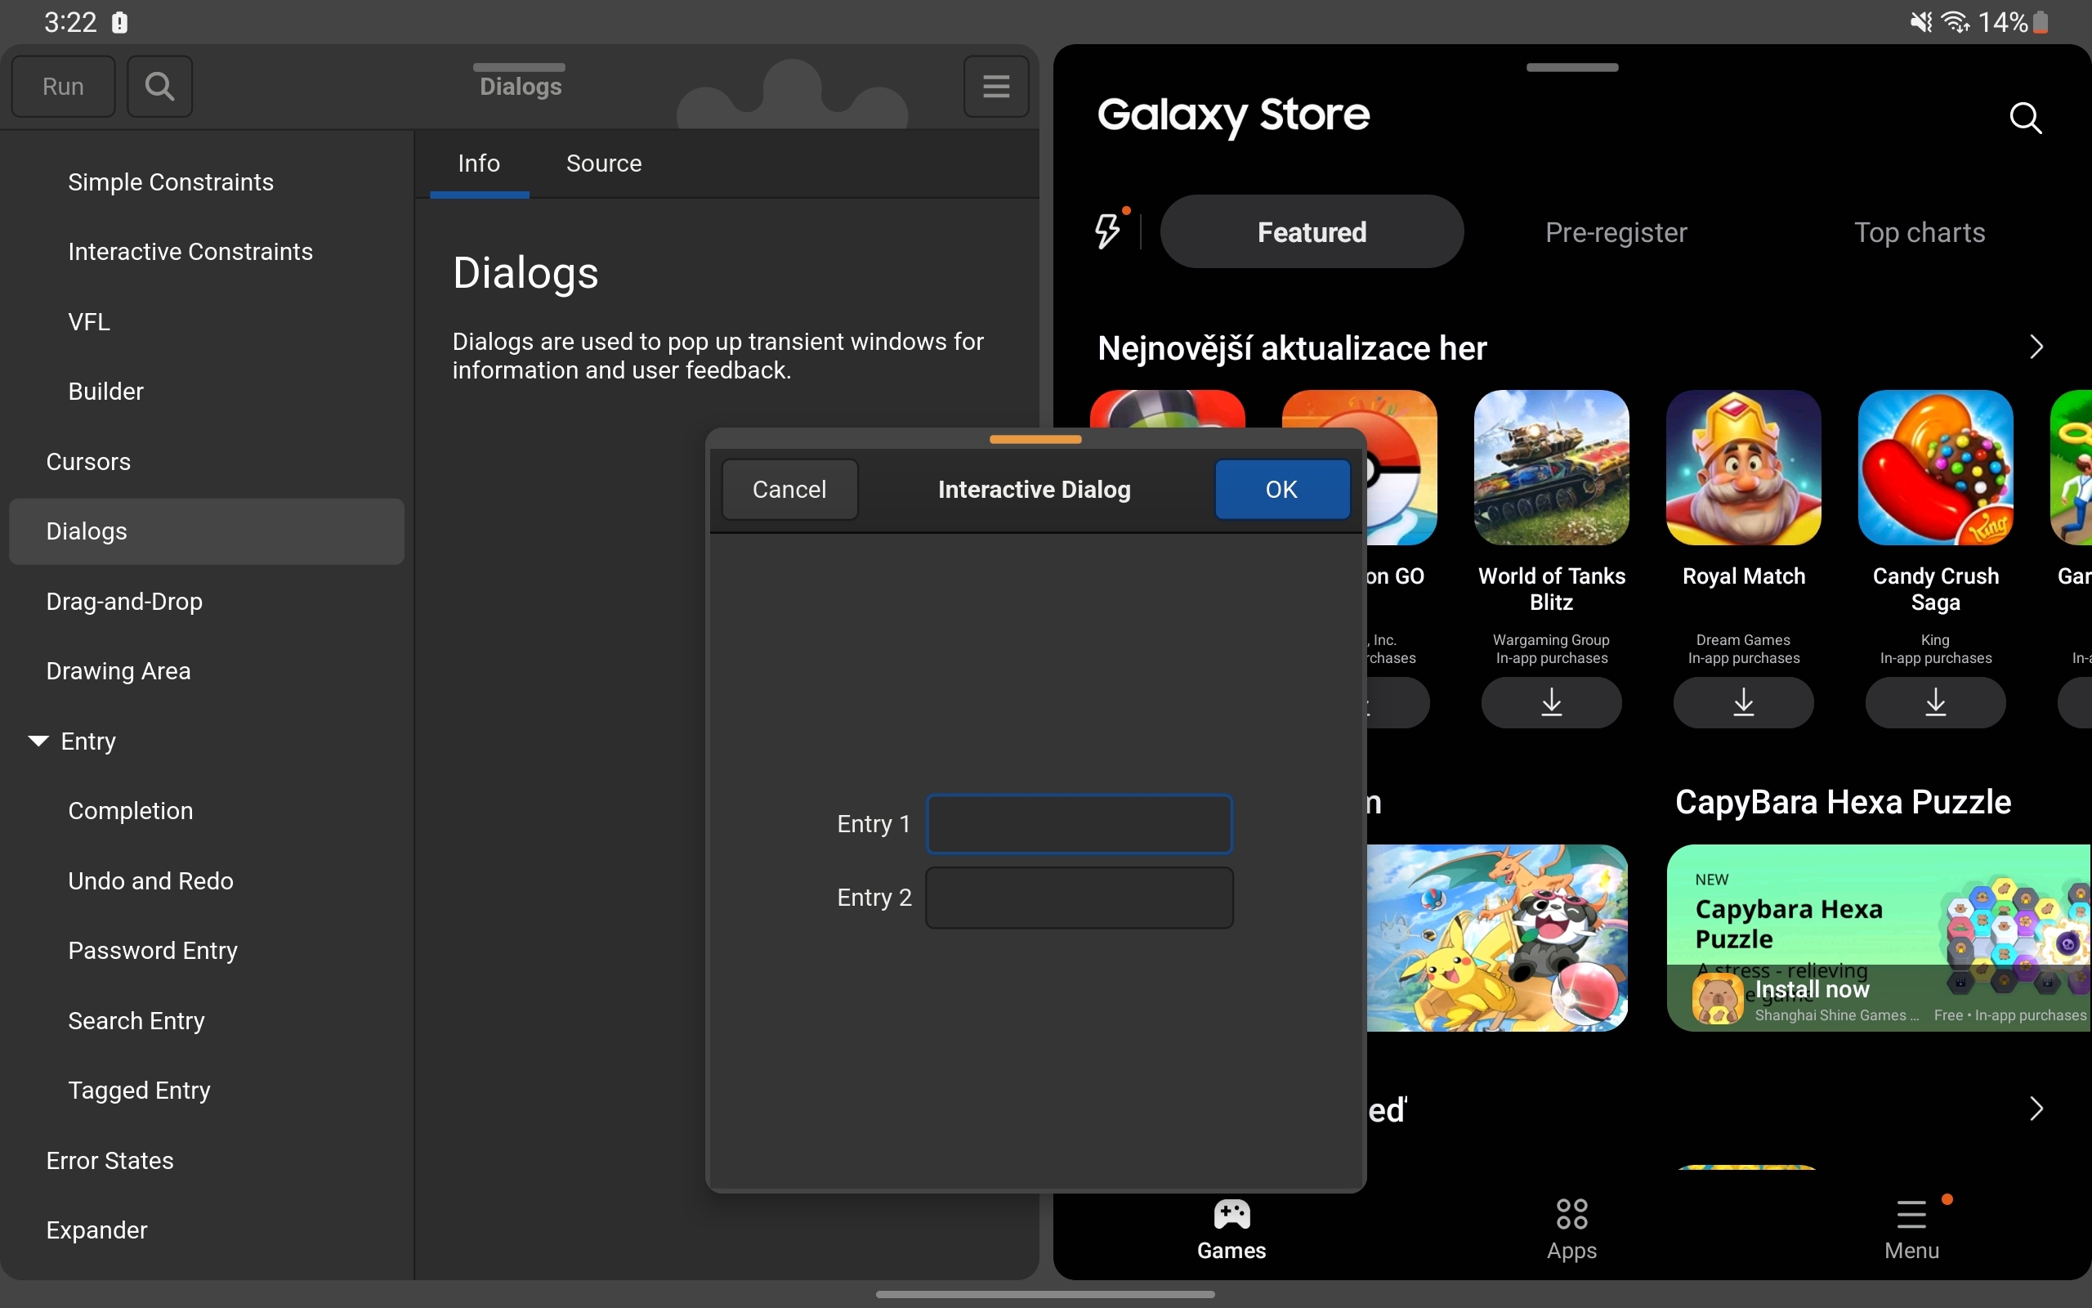The height and width of the screenshot is (1308, 2092).
Task: Download World of Tanks Blitz
Action: 1551,701
